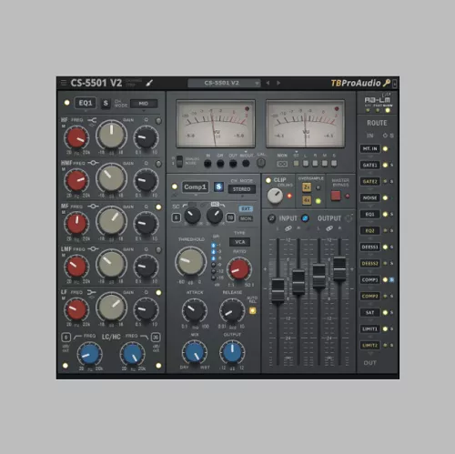Select GATE1 in the route chain
Image resolution: width=455 pixels, height=454 pixels.
pyautogui.click(x=370, y=165)
